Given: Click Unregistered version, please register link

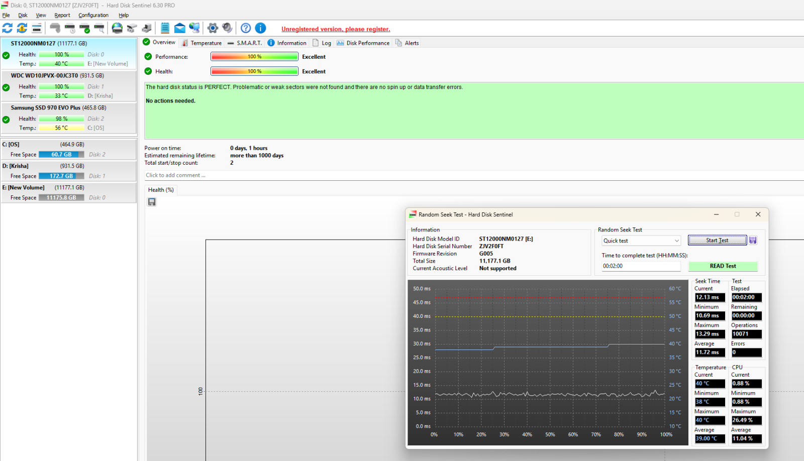Looking at the screenshot, I should 336,29.
